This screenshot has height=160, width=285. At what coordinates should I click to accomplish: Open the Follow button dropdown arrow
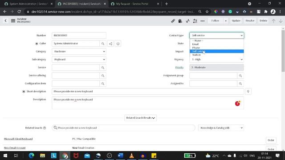click(x=226, y=21)
